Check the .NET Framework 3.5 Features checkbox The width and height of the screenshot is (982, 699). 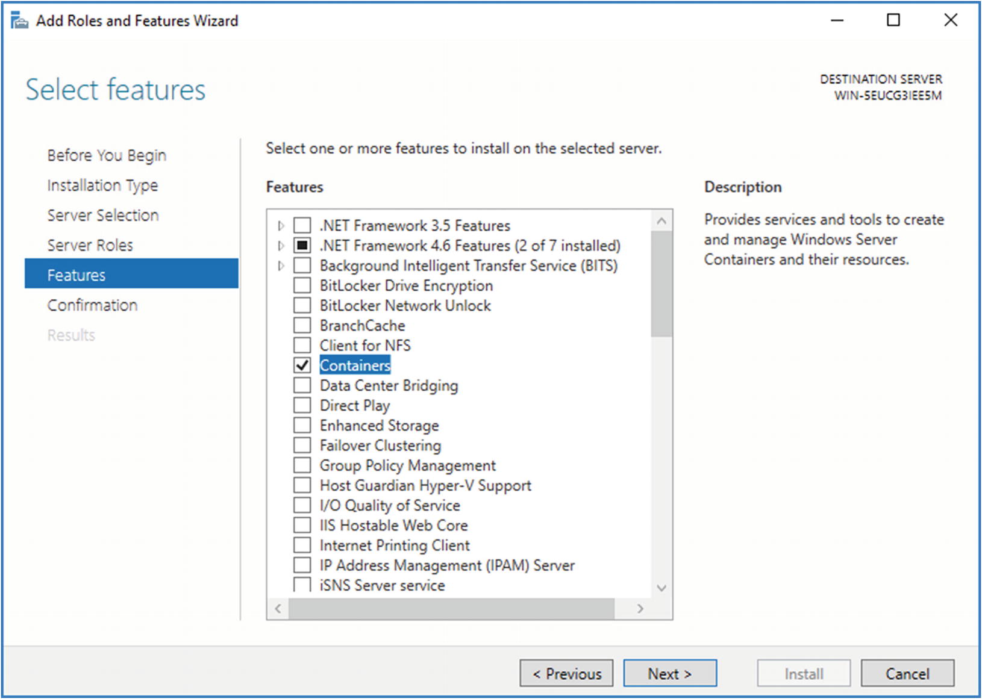302,226
